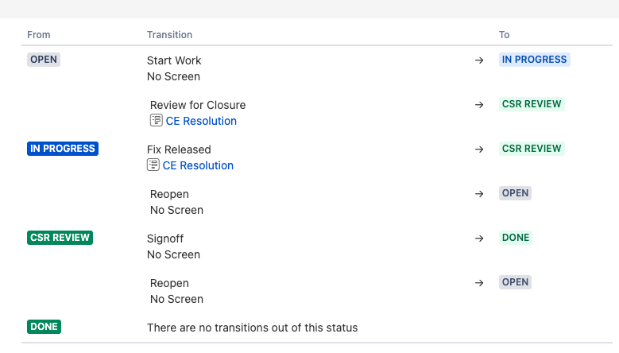Click OPEN target of CSR Review Reopen

515,282
